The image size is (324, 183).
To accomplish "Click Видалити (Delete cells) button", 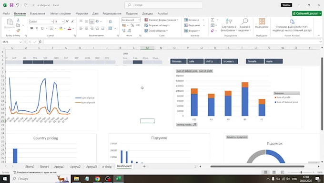I will point(192,25).
